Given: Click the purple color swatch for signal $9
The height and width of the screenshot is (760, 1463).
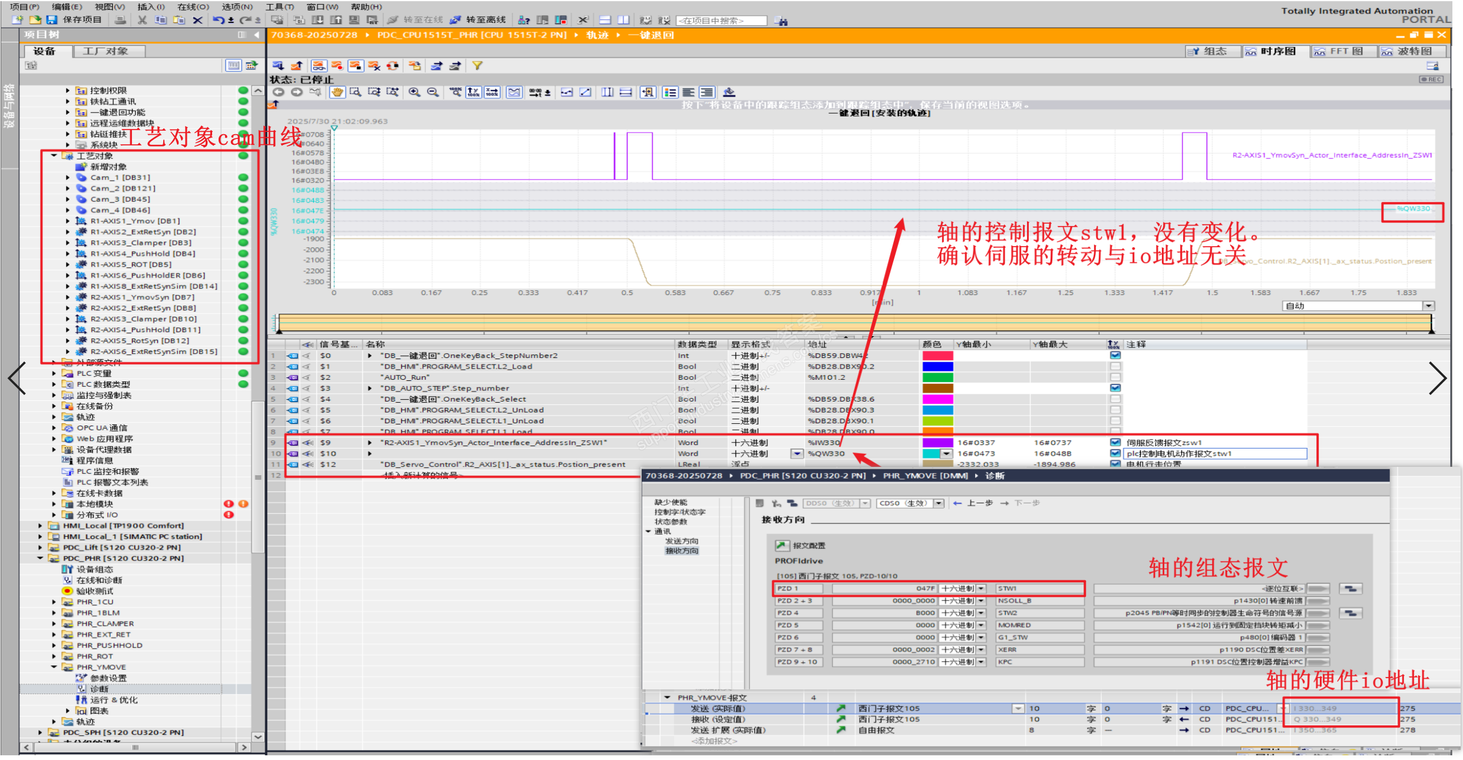Looking at the screenshot, I should pos(937,443).
